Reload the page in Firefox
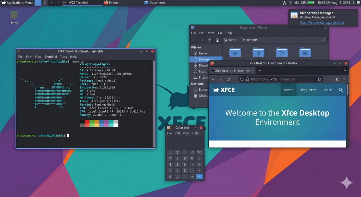This screenshot has height=197, width=361. click(228, 79)
